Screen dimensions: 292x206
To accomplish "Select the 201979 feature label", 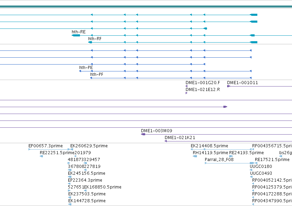I will pyautogui.click(x=83, y=153).
